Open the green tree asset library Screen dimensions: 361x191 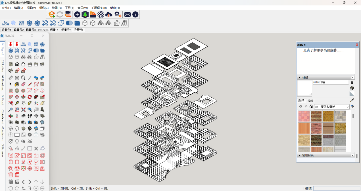tap(85, 14)
